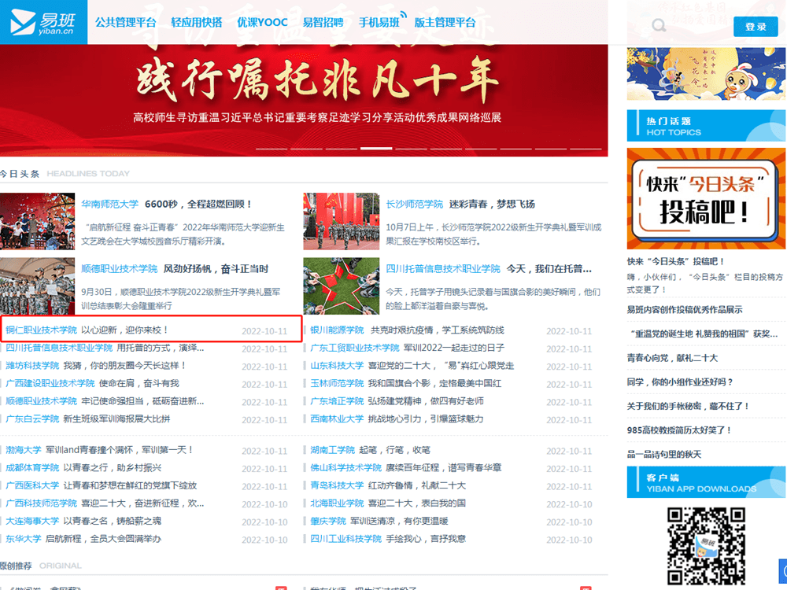Click the Yiban logo
Image resolution: width=787 pixels, height=590 pixels.
43,22
